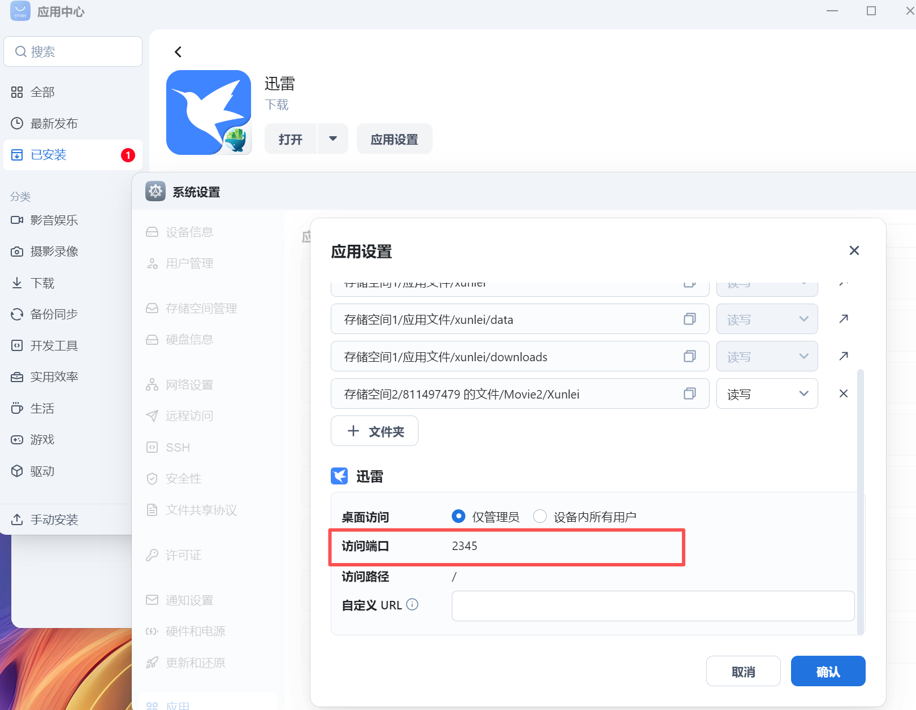916x710 pixels.
Task: Open the 影音娱乐 category
Action: click(54, 220)
